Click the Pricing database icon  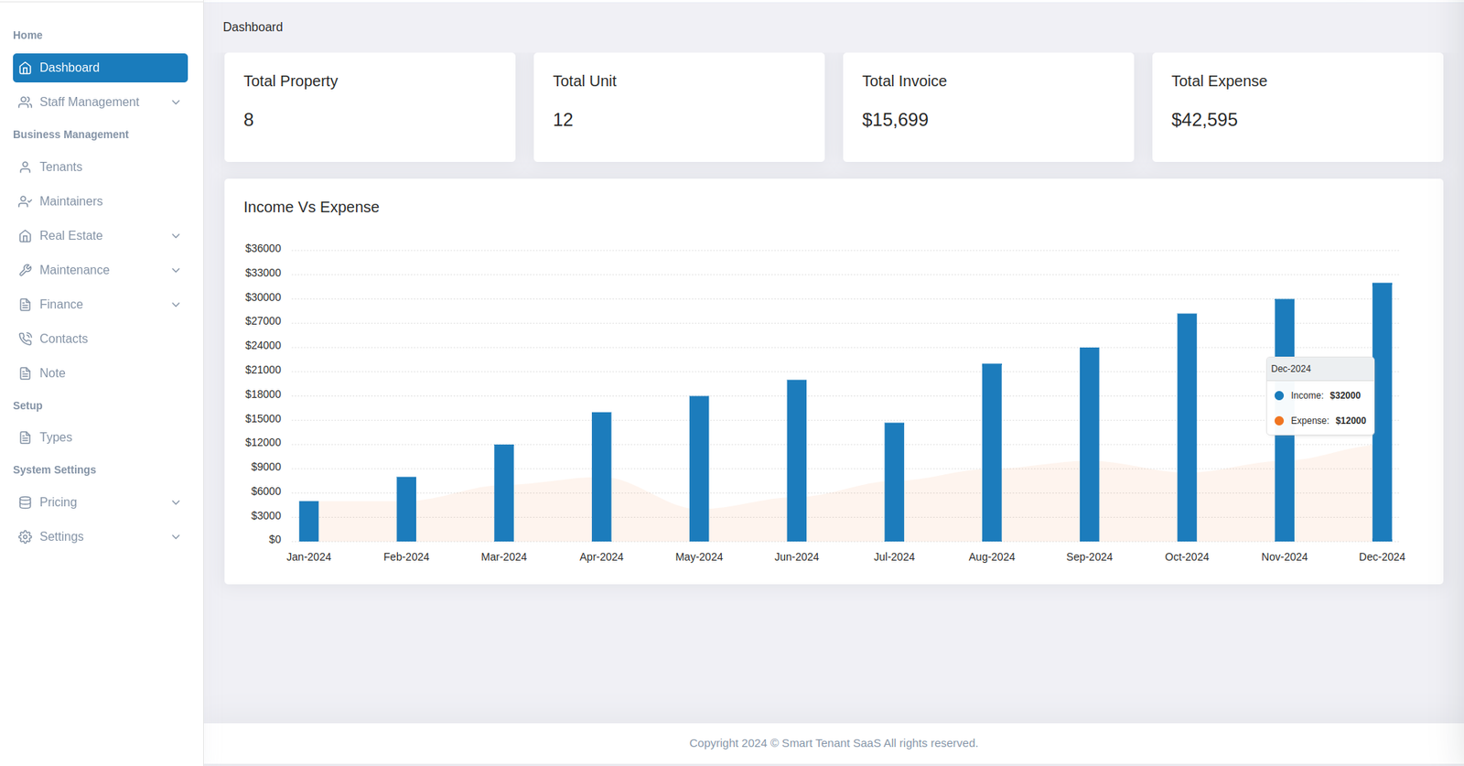point(26,502)
